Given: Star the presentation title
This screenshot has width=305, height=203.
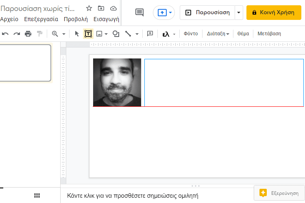Looking at the screenshot, I should click(x=89, y=9).
